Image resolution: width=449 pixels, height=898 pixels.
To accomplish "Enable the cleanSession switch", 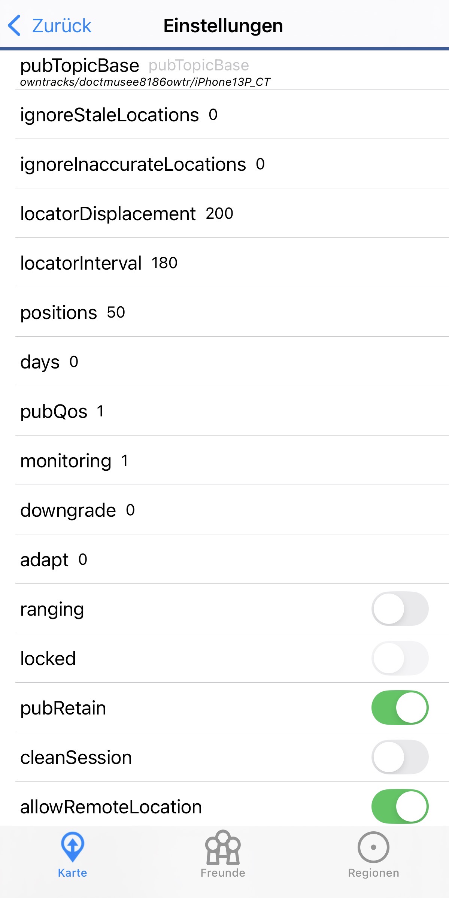I will [400, 757].
